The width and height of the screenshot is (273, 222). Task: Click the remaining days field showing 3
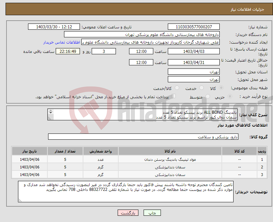click(104, 51)
